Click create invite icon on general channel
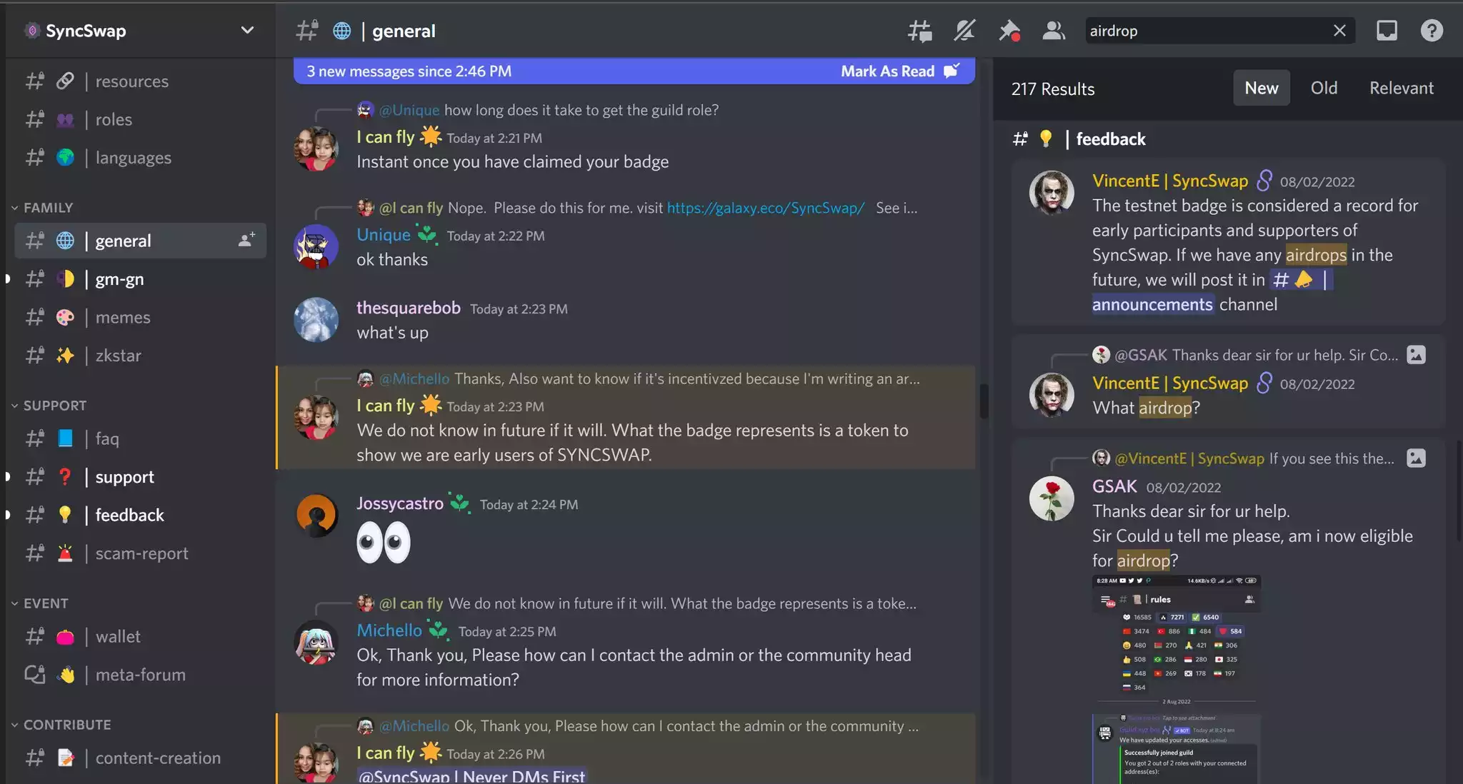Viewport: 1463px width, 784px height. coord(246,240)
